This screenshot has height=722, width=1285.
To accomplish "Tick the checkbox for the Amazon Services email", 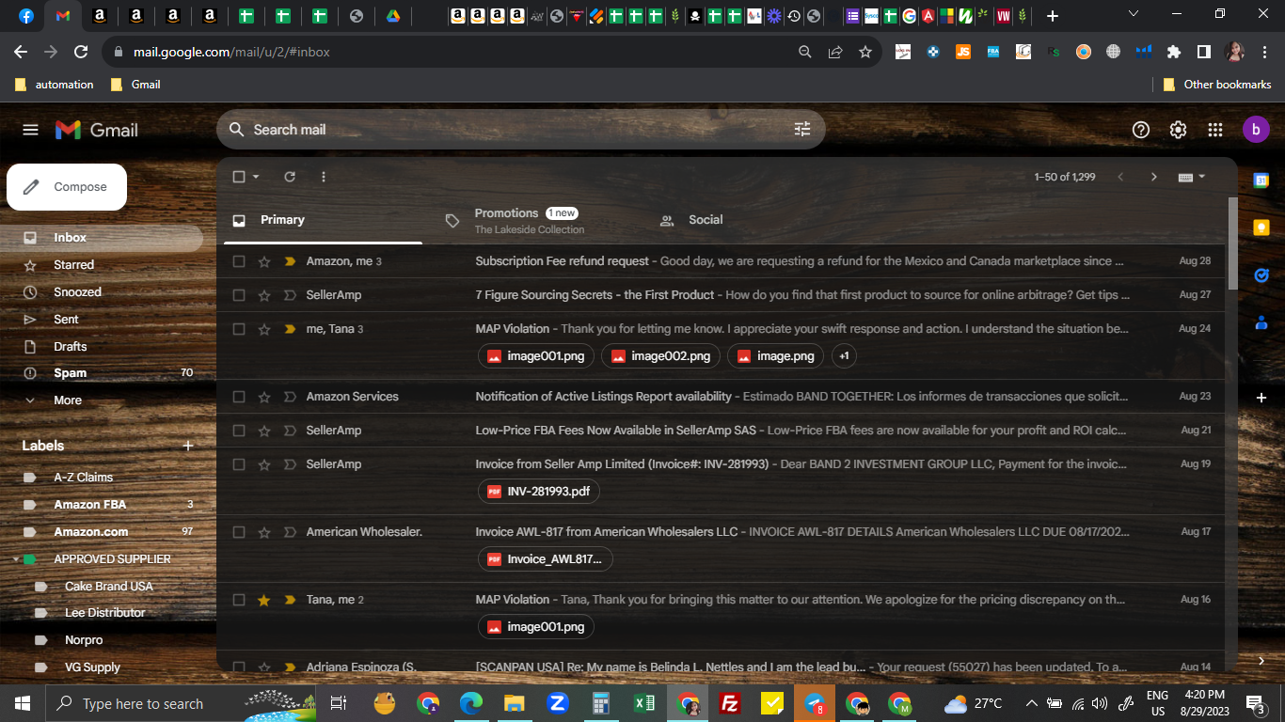I will click(x=239, y=397).
